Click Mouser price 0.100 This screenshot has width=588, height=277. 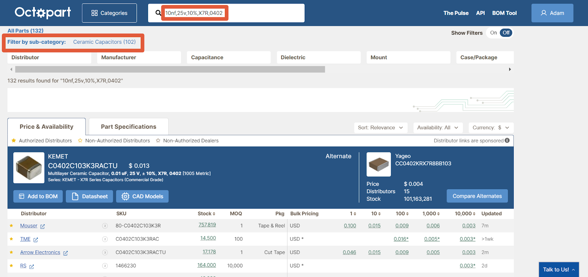350,226
